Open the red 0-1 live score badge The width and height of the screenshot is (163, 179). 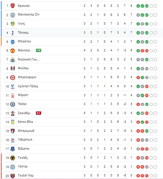(39, 113)
